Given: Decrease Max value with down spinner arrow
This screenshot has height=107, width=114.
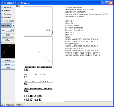Looking at the screenshot, I should coord(13,31).
